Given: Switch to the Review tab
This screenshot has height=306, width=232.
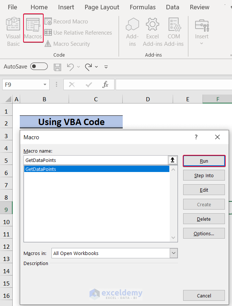Looking at the screenshot, I should click(x=200, y=7).
